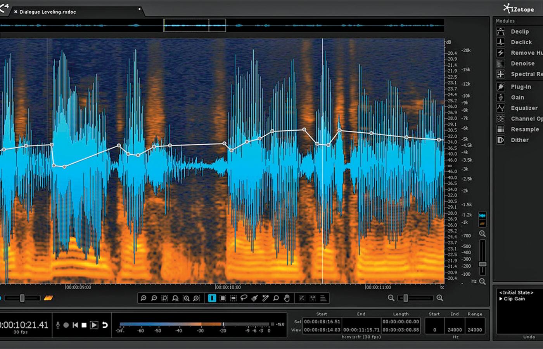This screenshot has height=349, width=543.
Task: Choose the time selection tool
Action: [212, 298]
